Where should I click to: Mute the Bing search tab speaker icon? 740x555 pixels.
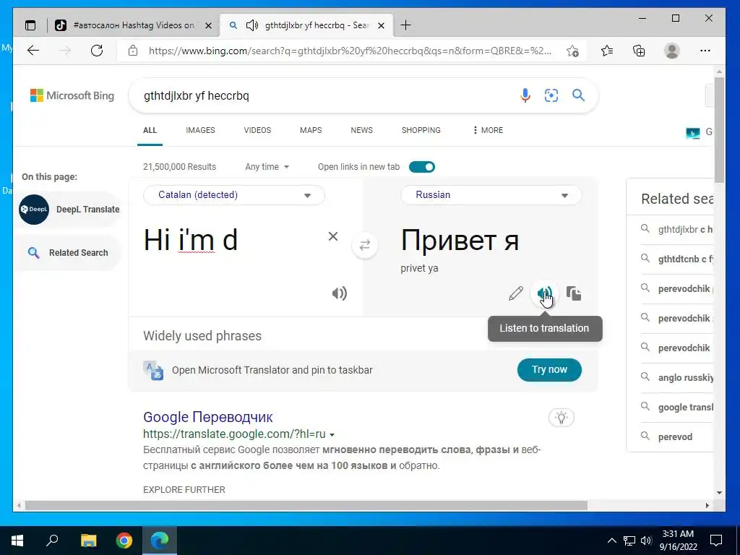252,25
